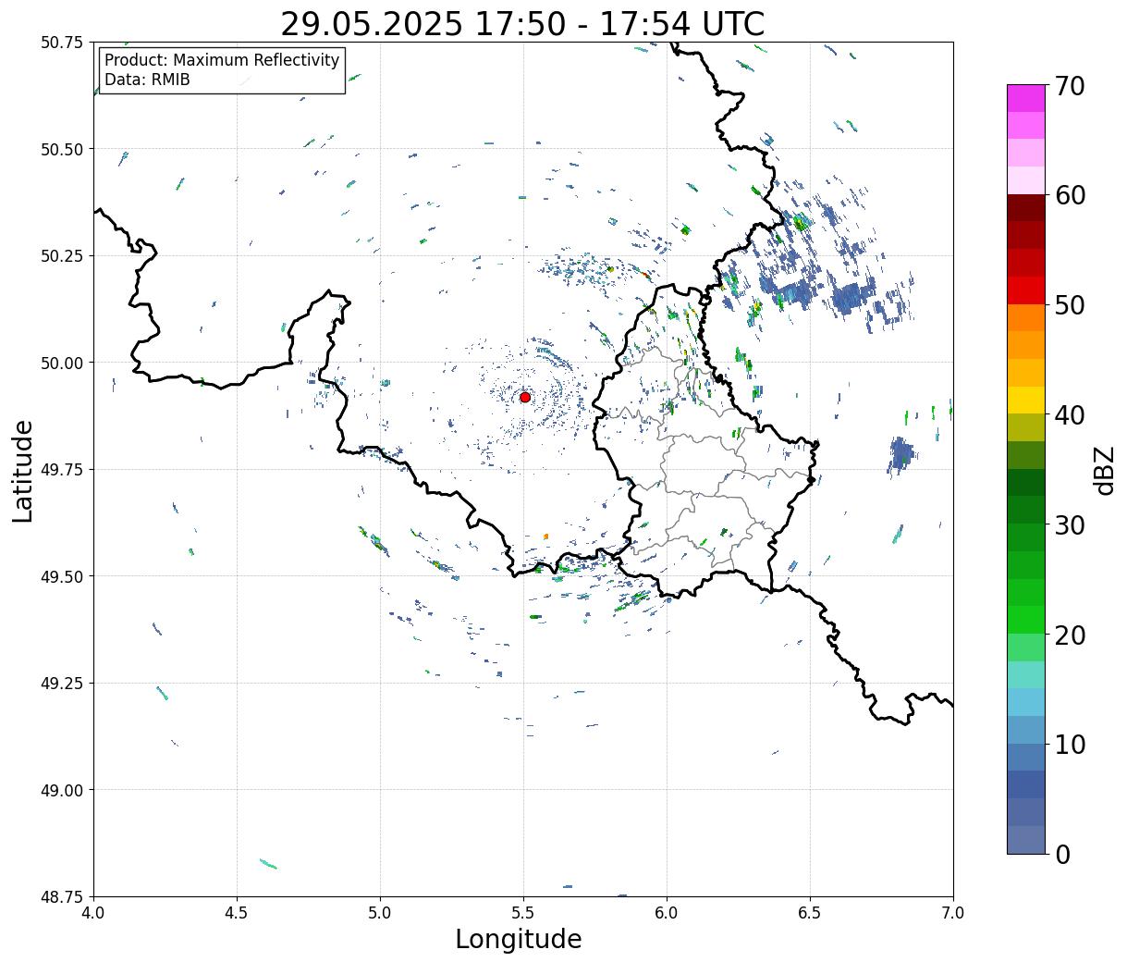
Task: Click the latitude tick label 50.50
Action: point(62,149)
